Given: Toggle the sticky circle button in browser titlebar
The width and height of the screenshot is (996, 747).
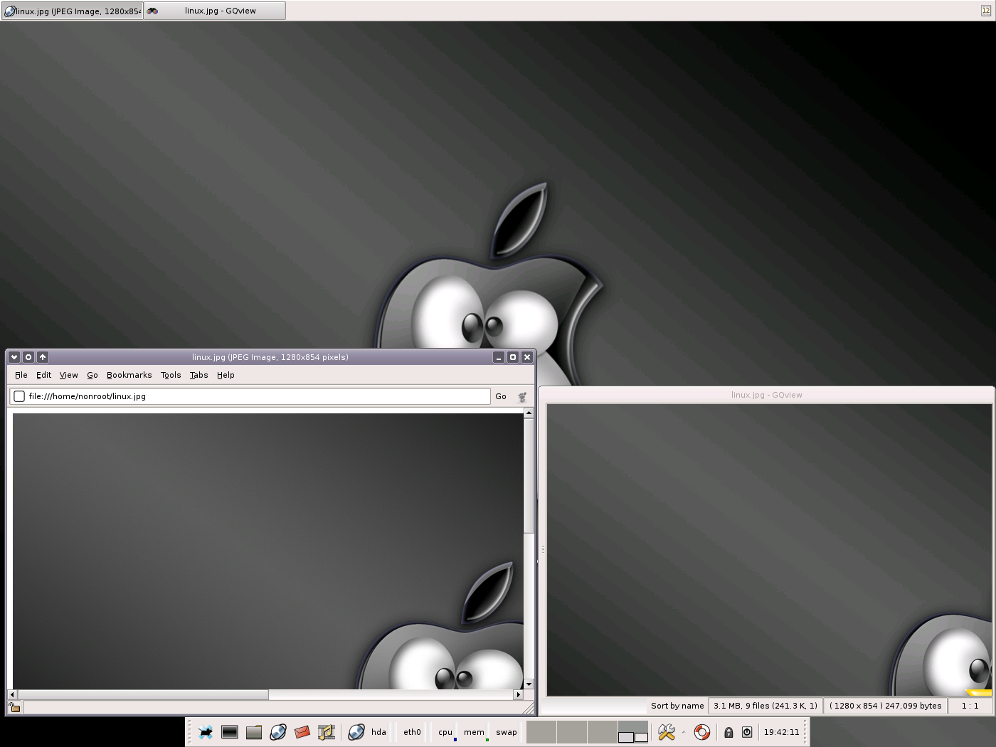Looking at the screenshot, I should click(28, 357).
